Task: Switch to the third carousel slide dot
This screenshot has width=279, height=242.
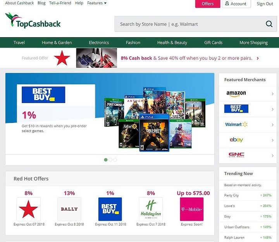Action: click(115, 160)
